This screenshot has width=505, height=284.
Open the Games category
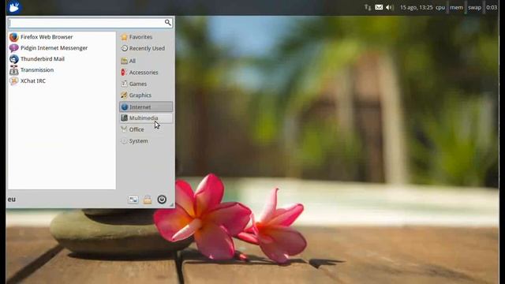pyautogui.click(x=146, y=84)
